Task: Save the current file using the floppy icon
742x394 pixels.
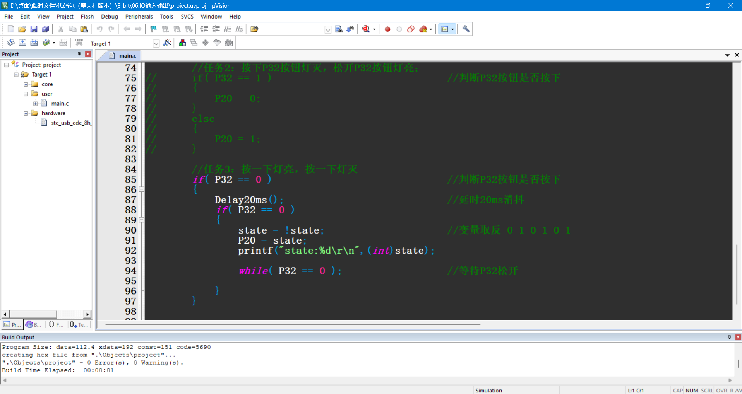Action: [34, 29]
